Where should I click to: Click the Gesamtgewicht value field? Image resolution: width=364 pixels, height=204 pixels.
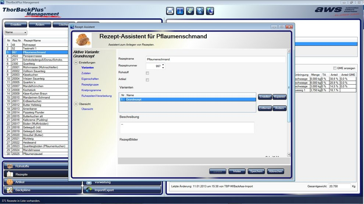(339, 186)
